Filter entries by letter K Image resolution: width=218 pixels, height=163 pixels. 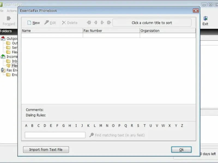[88, 126]
